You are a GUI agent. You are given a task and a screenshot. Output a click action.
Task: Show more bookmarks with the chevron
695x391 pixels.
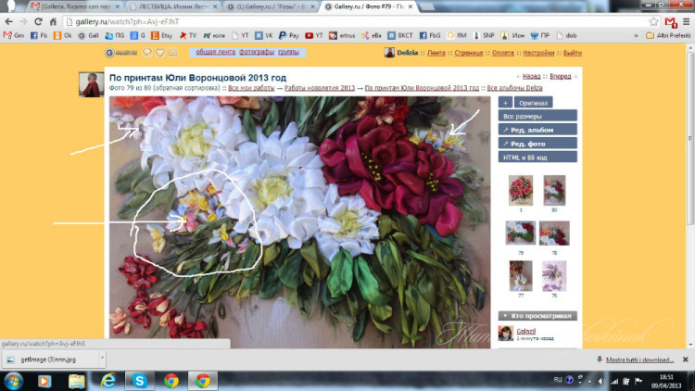[x=636, y=35]
